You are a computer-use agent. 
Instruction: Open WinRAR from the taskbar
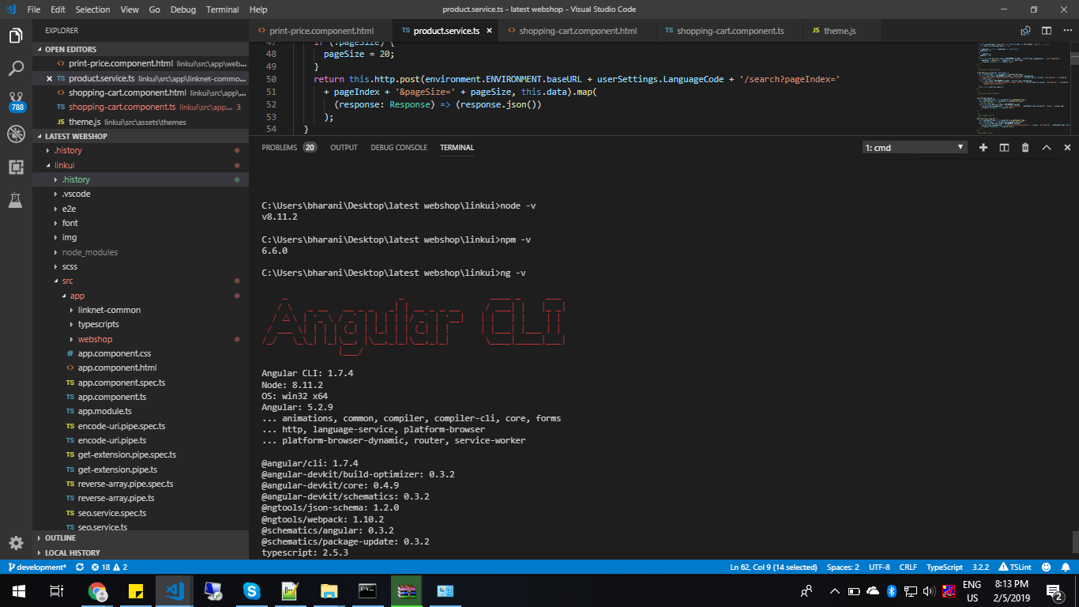coord(406,590)
